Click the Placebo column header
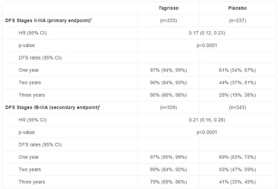 click(238, 8)
